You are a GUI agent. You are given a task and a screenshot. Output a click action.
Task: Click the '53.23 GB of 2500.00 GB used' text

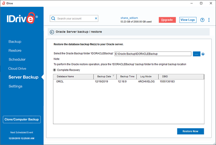pyautogui.click(x=136, y=22)
